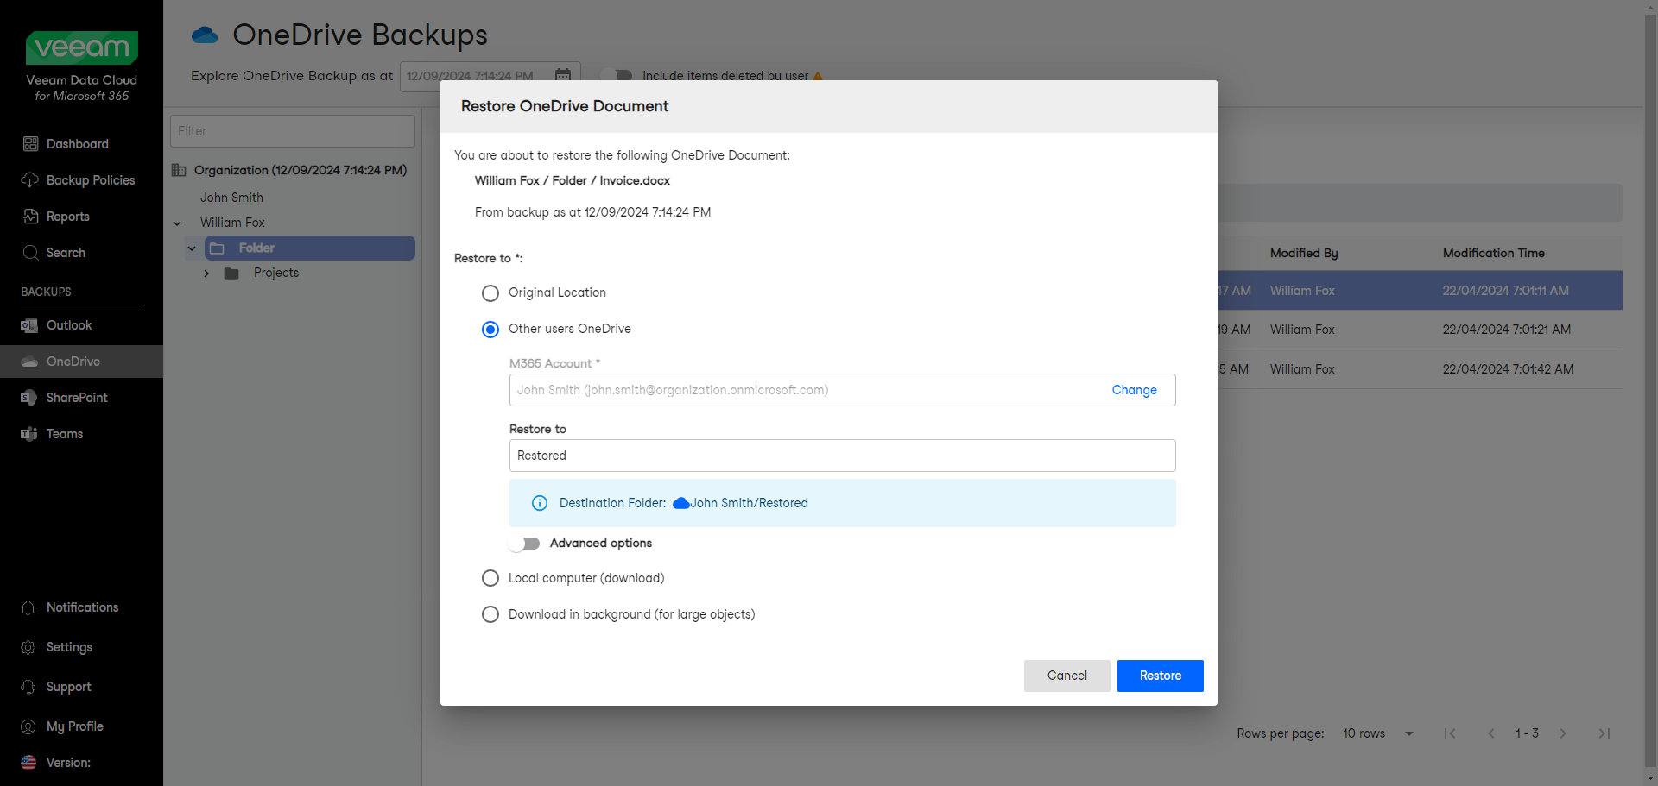Screen dimensions: 1658x786
Task: Go to previous table page
Action: click(x=1491, y=733)
